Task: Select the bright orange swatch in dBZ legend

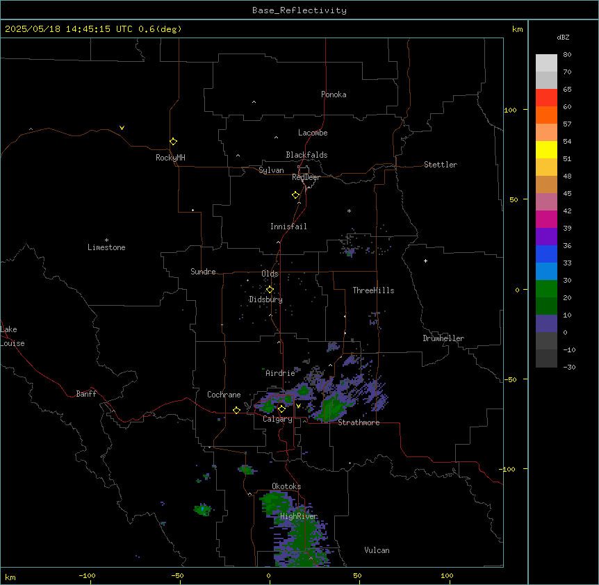Action: (x=546, y=115)
